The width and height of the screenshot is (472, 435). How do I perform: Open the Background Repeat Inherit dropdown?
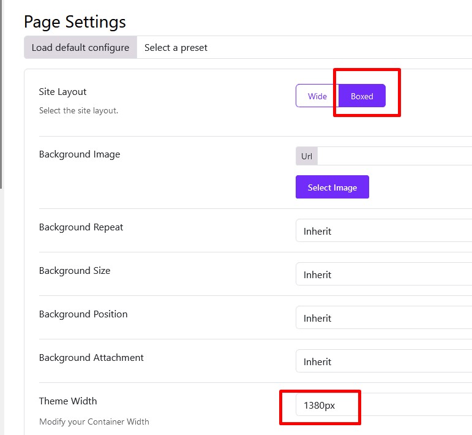pyautogui.click(x=384, y=231)
